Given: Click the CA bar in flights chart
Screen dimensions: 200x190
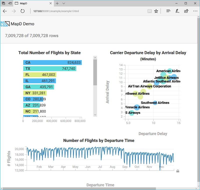Looking at the screenshot, I should 52,62.
